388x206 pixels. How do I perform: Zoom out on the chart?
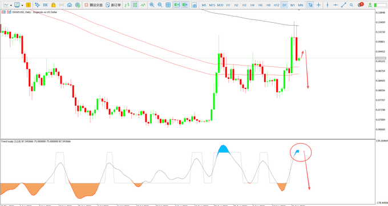[160, 5]
